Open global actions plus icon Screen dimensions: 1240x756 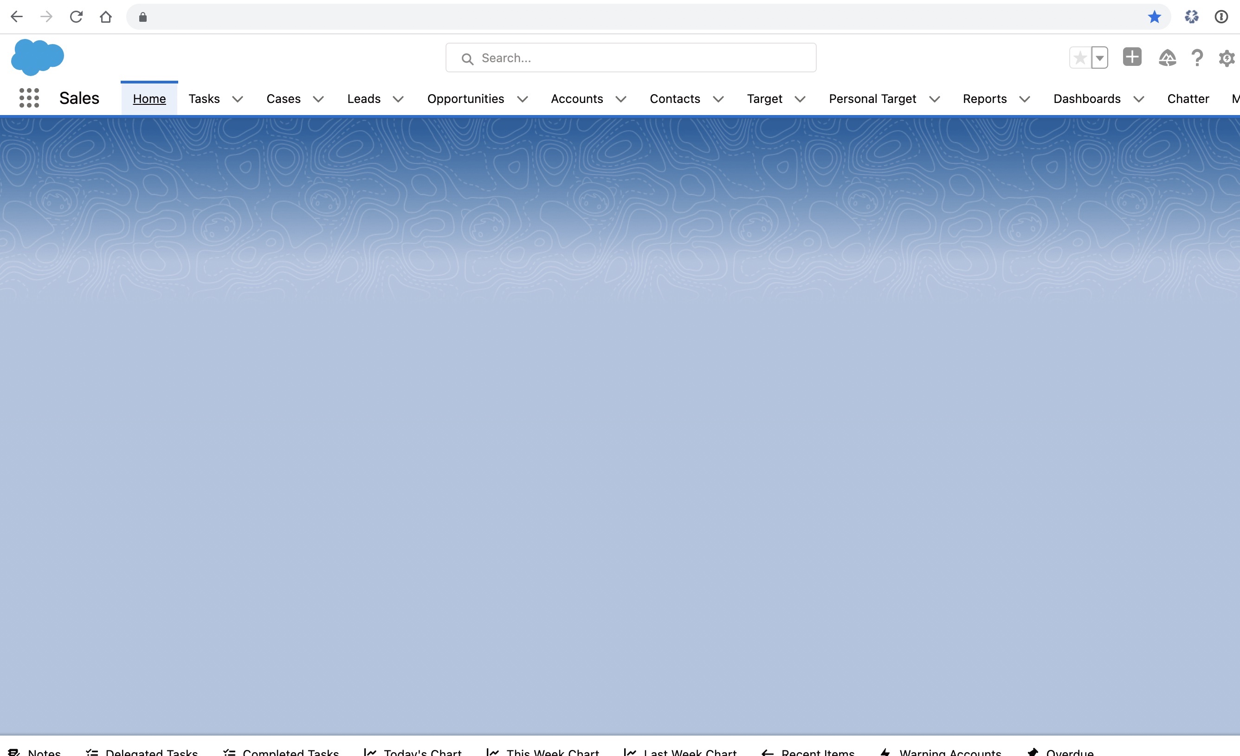point(1132,57)
